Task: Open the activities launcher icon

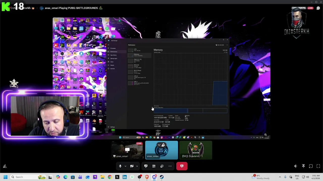Action: (x=154, y=166)
